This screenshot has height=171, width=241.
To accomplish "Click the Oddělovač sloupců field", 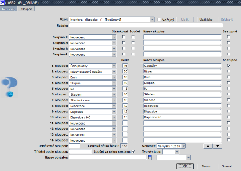I will pyautogui.click(x=74, y=146).
